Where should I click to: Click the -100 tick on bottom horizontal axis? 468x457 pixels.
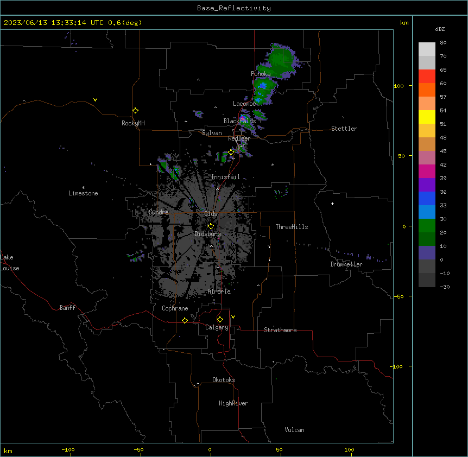coord(68,450)
